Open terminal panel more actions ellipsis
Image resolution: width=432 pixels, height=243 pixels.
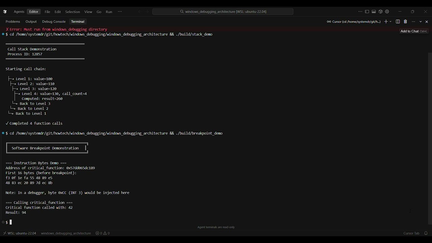[x=413, y=22]
